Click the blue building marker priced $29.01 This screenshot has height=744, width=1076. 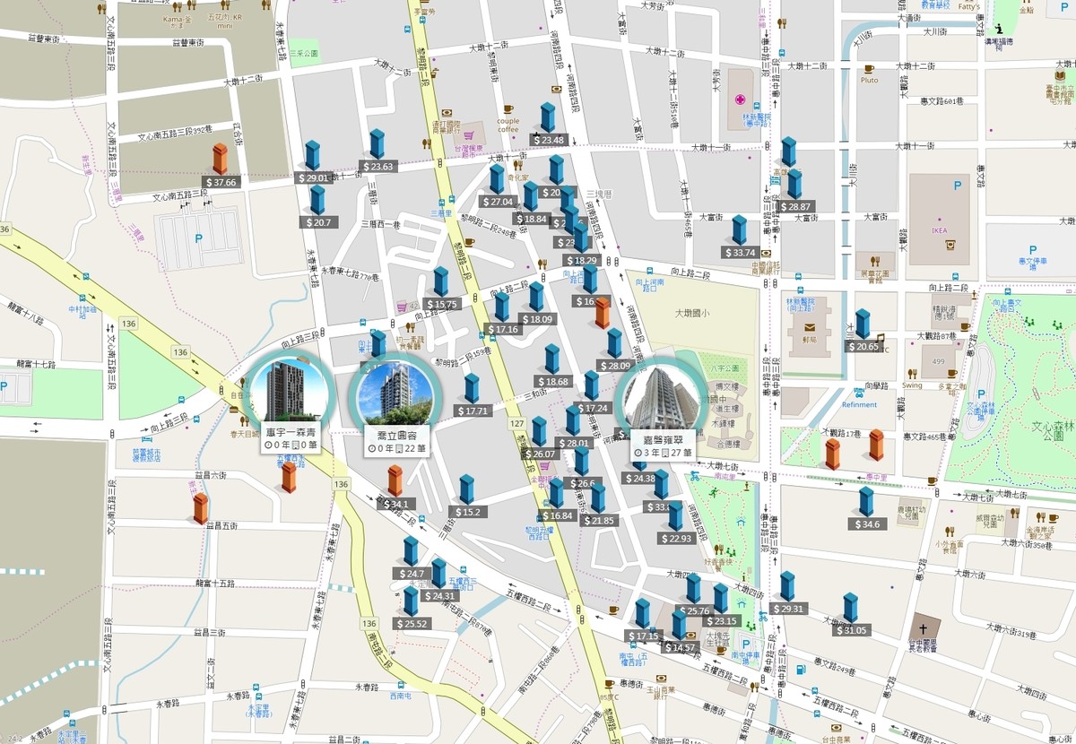click(312, 155)
